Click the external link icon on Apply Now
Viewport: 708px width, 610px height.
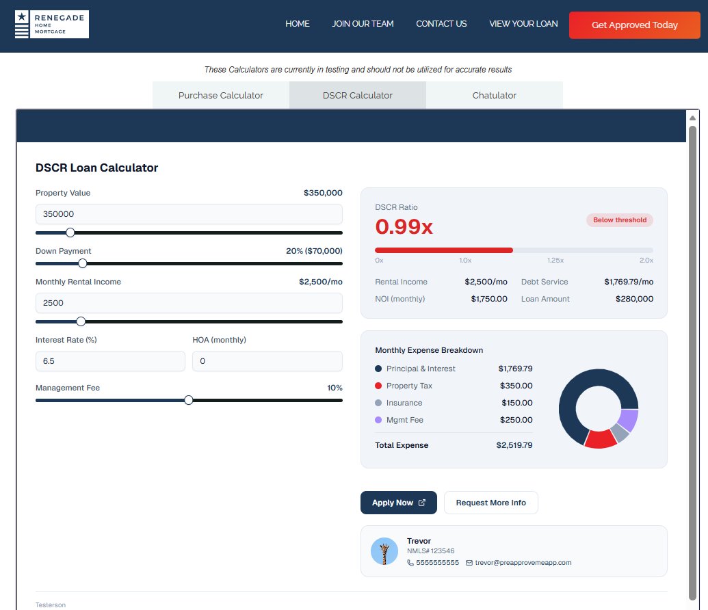[x=422, y=503]
